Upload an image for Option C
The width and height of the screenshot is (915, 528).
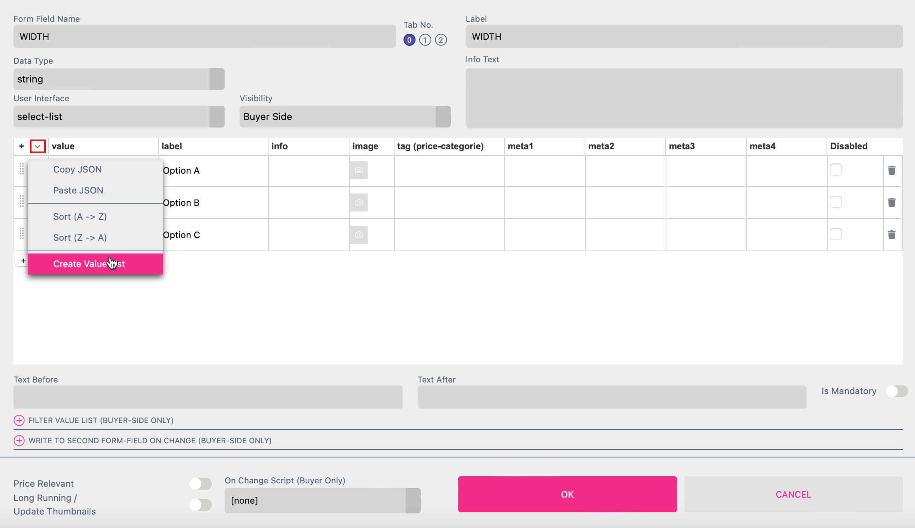(x=359, y=234)
